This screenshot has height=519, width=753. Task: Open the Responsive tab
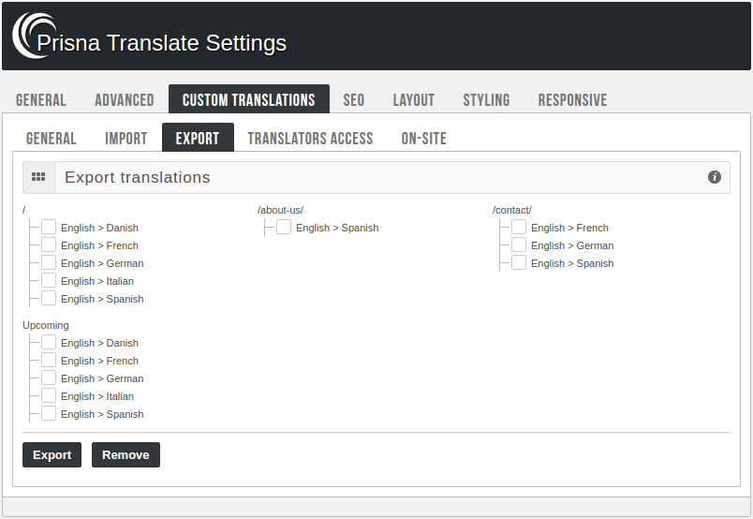tap(572, 100)
